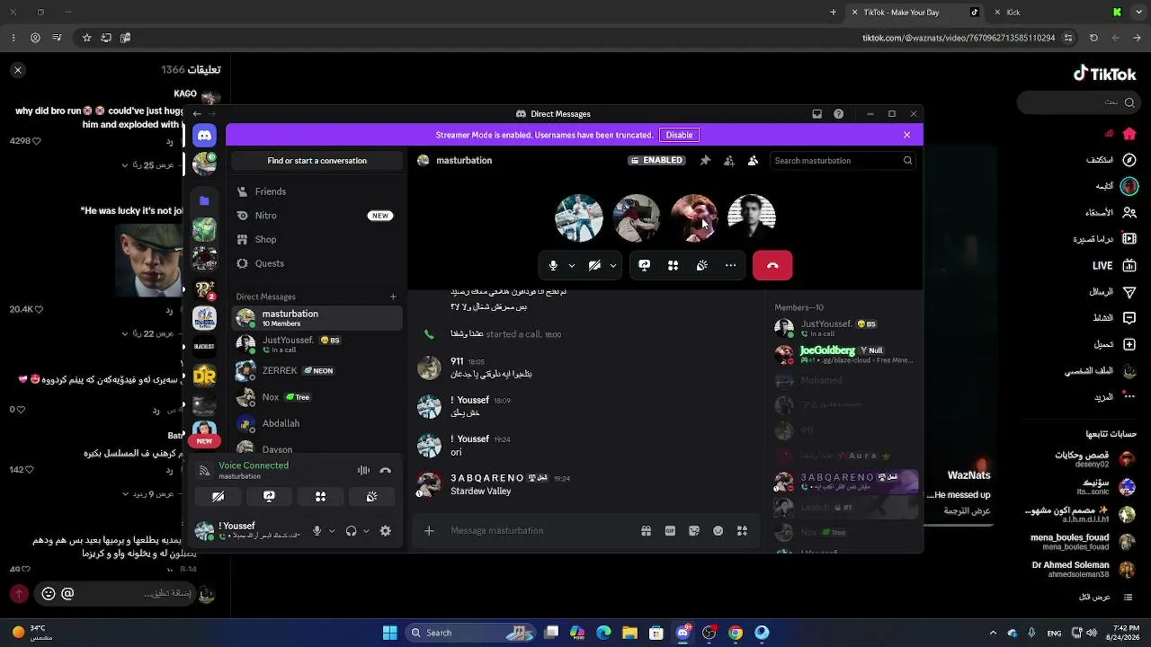Open the Windows Start menu
This screenshot has width=1151, height=647.
[389, 633]
